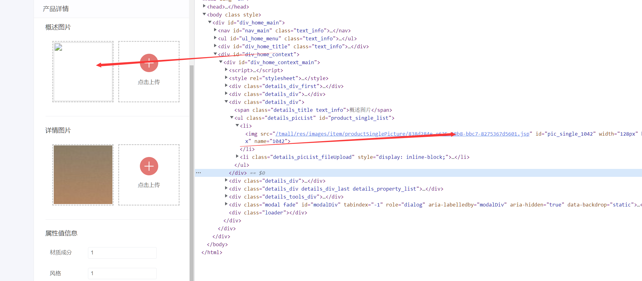Image resolution: width=642 pixels, height=281 pixels.
Task: Expand the details_property_list div node
Action: [x=226, y=188]
